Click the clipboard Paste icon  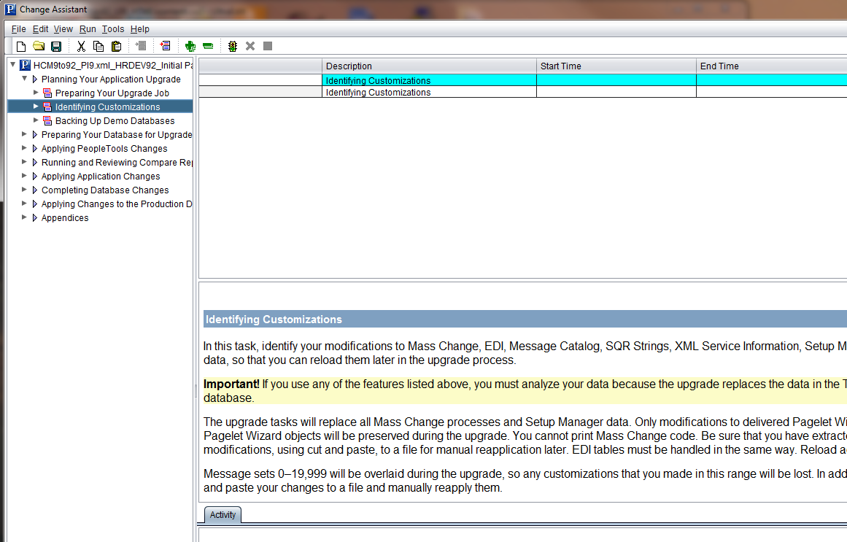point(116,47)
